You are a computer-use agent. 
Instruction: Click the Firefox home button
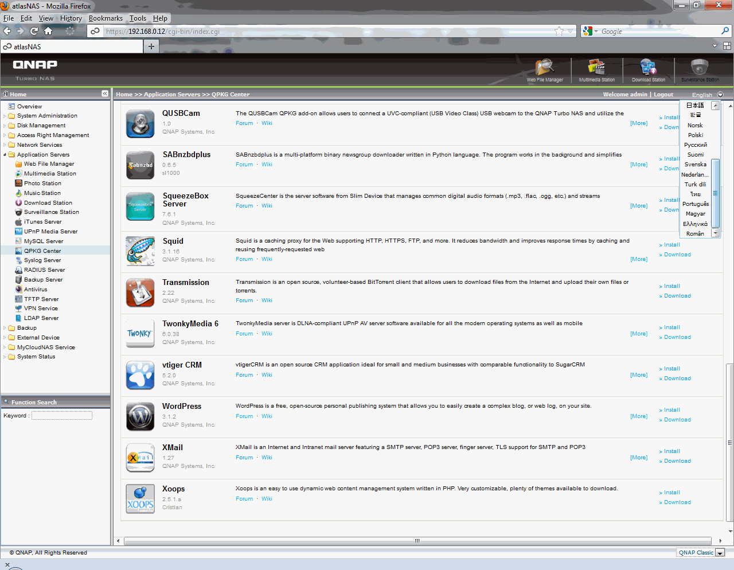48,31
